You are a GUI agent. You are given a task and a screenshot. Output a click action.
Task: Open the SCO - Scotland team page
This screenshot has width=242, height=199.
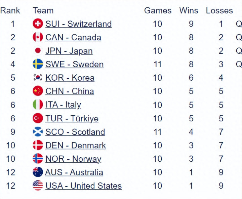click(75, 132)
